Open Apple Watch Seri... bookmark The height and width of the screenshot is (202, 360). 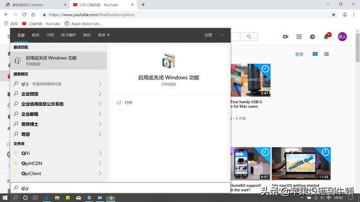coord(83,24)
